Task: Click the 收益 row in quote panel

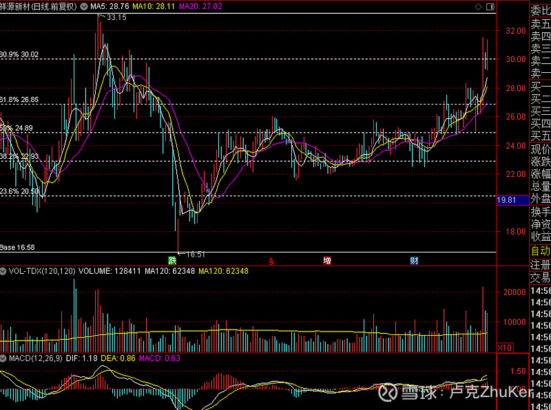Action: click(x=541, y=237)
